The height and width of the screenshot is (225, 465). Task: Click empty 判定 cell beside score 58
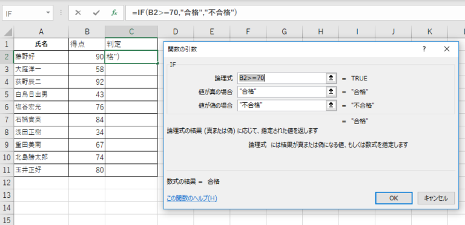pos(131,70)
